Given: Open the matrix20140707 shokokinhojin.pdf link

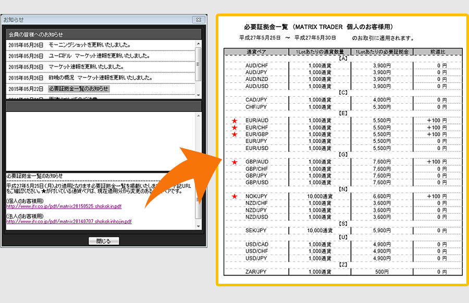Looking at the screenshot, I should [x=69, y=221].
